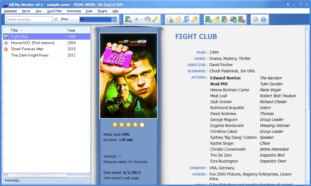Click the eye icon beside House M.D.
The width and height of the screenshot is (311, 186).
point(6,43)
